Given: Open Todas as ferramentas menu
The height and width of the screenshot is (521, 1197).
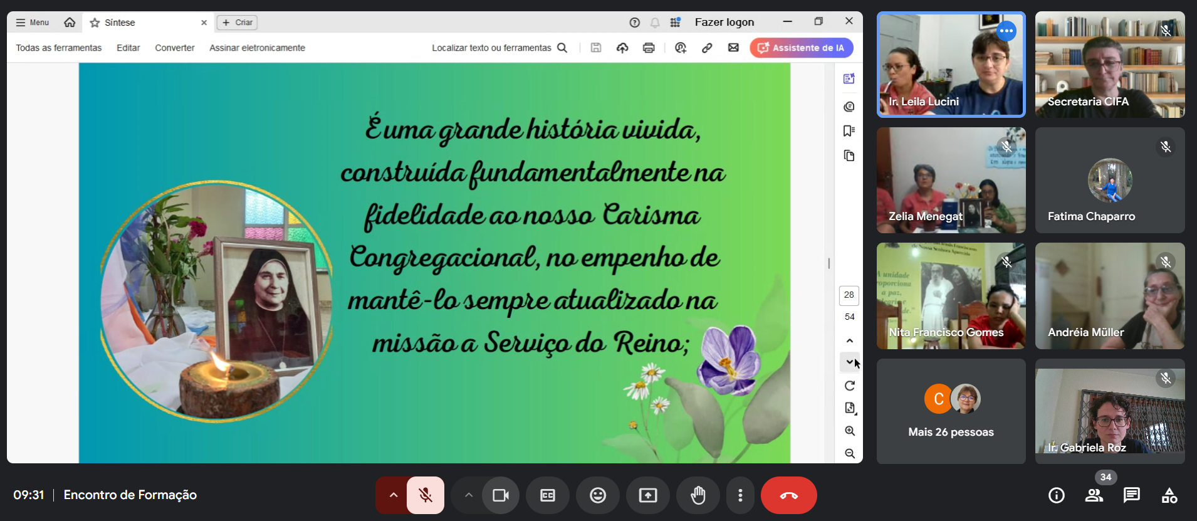Looking at the screenshot, I should [x=59, y=48].
